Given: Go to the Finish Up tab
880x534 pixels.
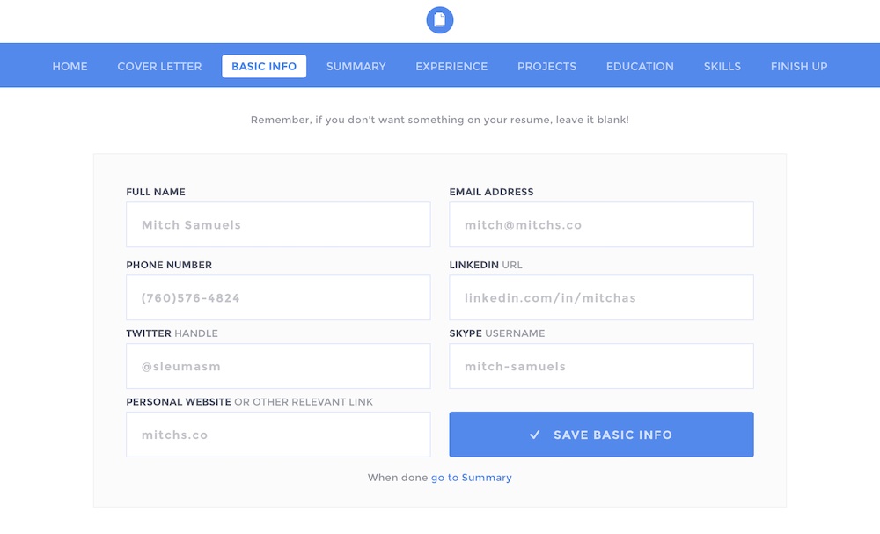Looking at the screenshot, I should [799, 66].
